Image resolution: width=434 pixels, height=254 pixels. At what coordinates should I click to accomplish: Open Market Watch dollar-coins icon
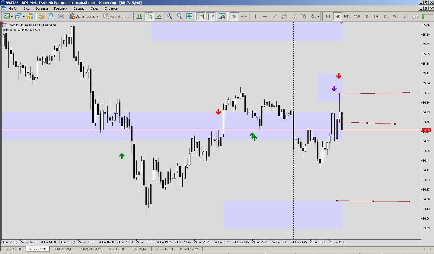tap(30, 16)
